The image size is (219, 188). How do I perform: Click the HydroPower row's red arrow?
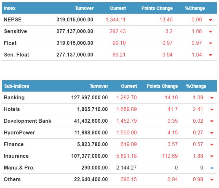coord(212,133)
